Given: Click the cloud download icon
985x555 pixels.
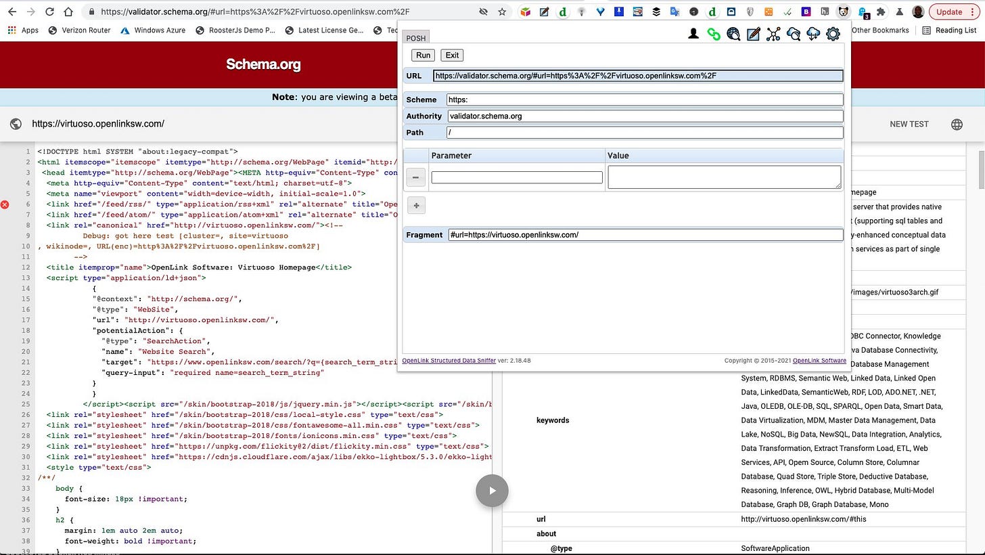Looking at the screenshot, I should pos(813,34).
